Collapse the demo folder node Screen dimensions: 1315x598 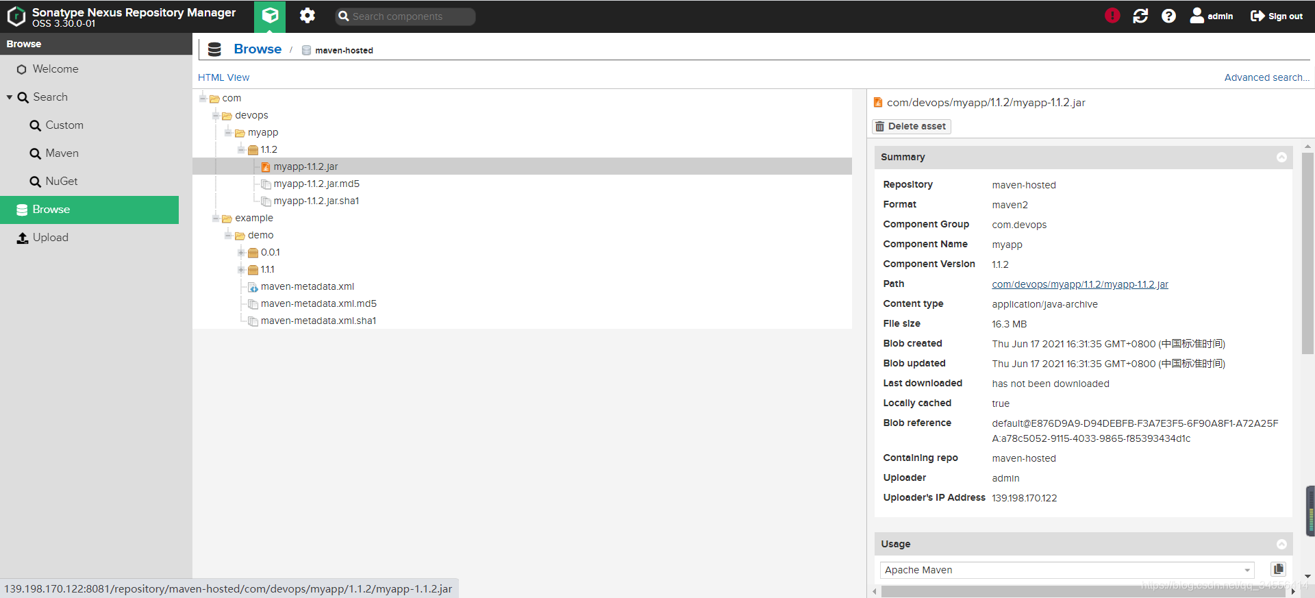[228, 235]
